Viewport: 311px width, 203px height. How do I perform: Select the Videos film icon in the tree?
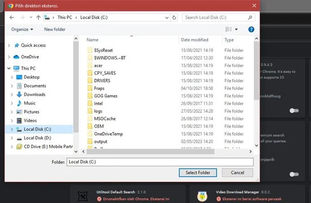pos(19,121)
